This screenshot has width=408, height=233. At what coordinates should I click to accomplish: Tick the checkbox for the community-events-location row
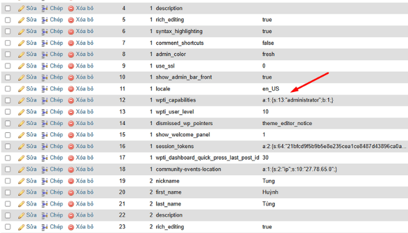[8, 169]
